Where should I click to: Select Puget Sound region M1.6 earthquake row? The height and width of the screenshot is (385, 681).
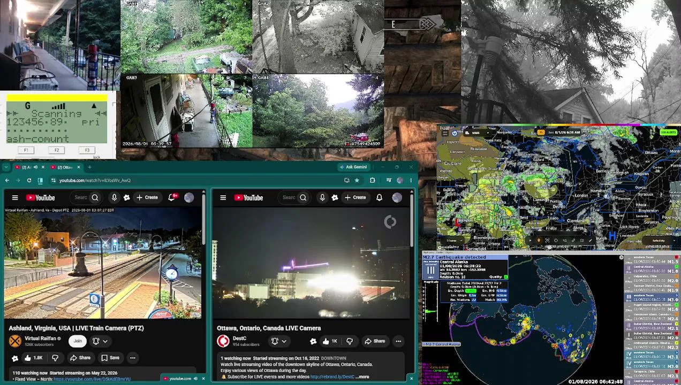652,306
